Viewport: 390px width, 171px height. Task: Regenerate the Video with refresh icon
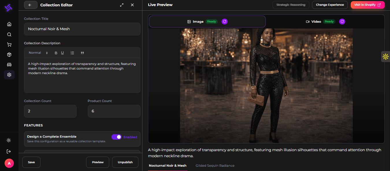pyautogui.click(x=342, y=22)
